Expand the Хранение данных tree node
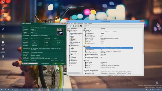 coord(68,53)
